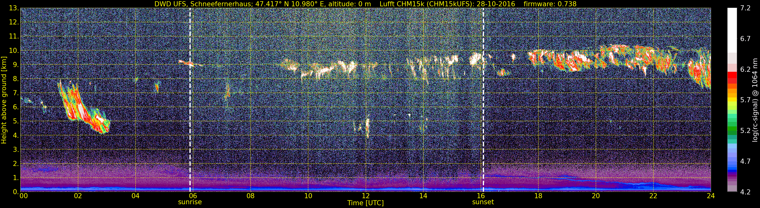
Task: Click the '4.' height axis tick label
Action: [x=16, y=135]
